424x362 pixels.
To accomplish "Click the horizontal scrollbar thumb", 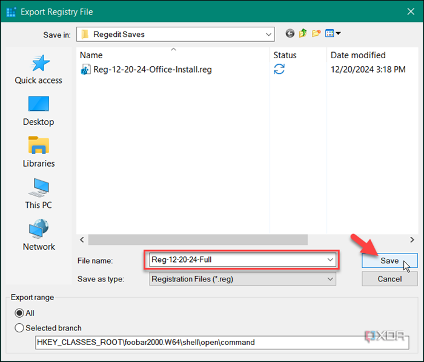I will 198,240.
